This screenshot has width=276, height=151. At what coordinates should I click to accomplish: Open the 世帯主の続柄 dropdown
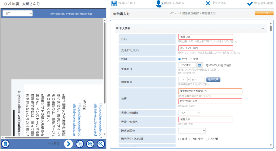pos(189,112)
